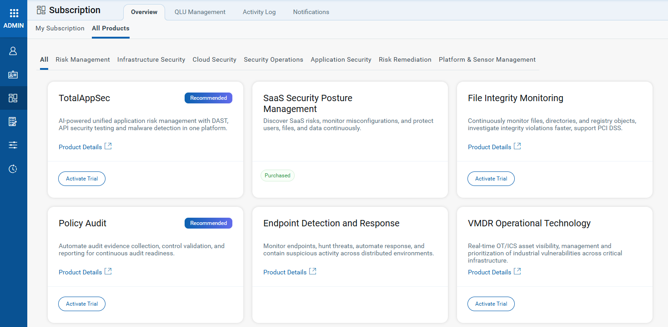Click external link icon for File Integrity Monitoring

coord(517,146)
